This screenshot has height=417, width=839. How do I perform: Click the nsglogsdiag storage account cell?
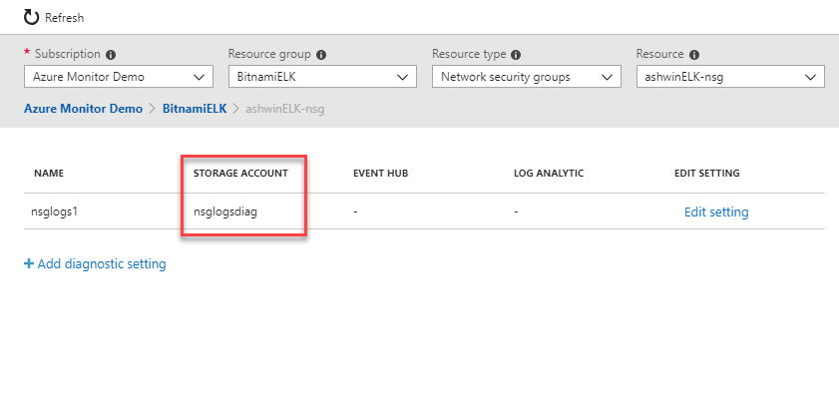[x=225, y=211]
